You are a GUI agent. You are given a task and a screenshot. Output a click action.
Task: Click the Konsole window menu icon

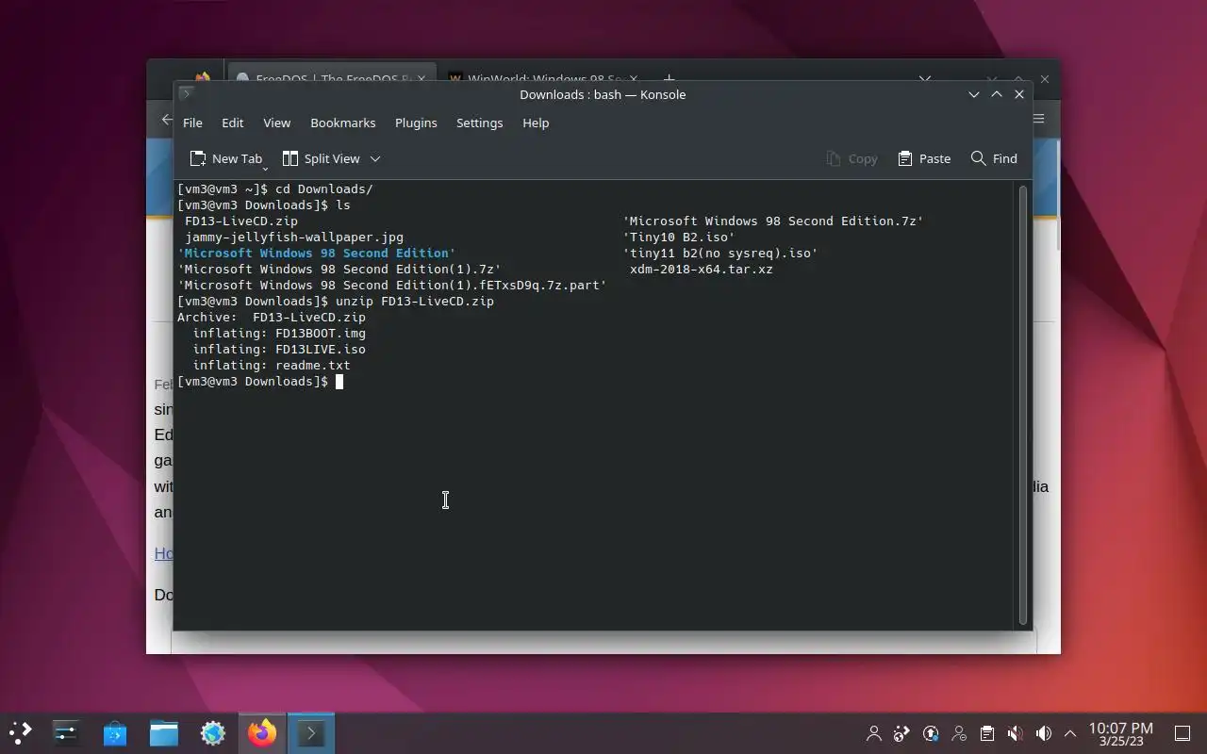(x=186, y=93)
